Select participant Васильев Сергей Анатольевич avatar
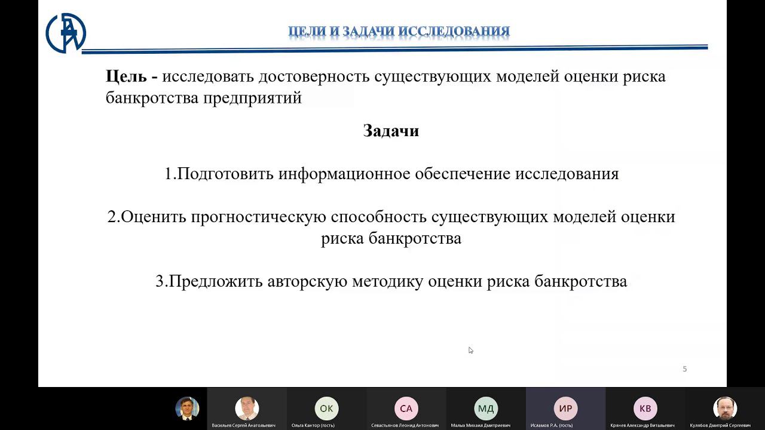 pyautogui.click(x=247, y=408)
